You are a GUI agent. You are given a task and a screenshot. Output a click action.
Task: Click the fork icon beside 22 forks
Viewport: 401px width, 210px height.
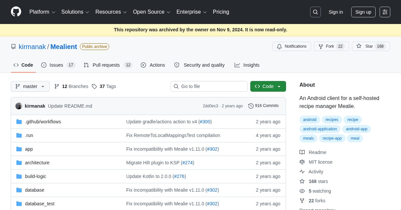pos(302,201)
